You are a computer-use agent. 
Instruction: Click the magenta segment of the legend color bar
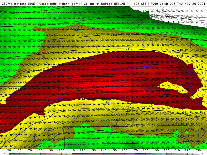click(119, 154)
